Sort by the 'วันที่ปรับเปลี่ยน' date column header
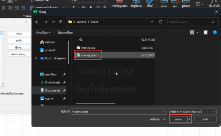 coord(148,40)
